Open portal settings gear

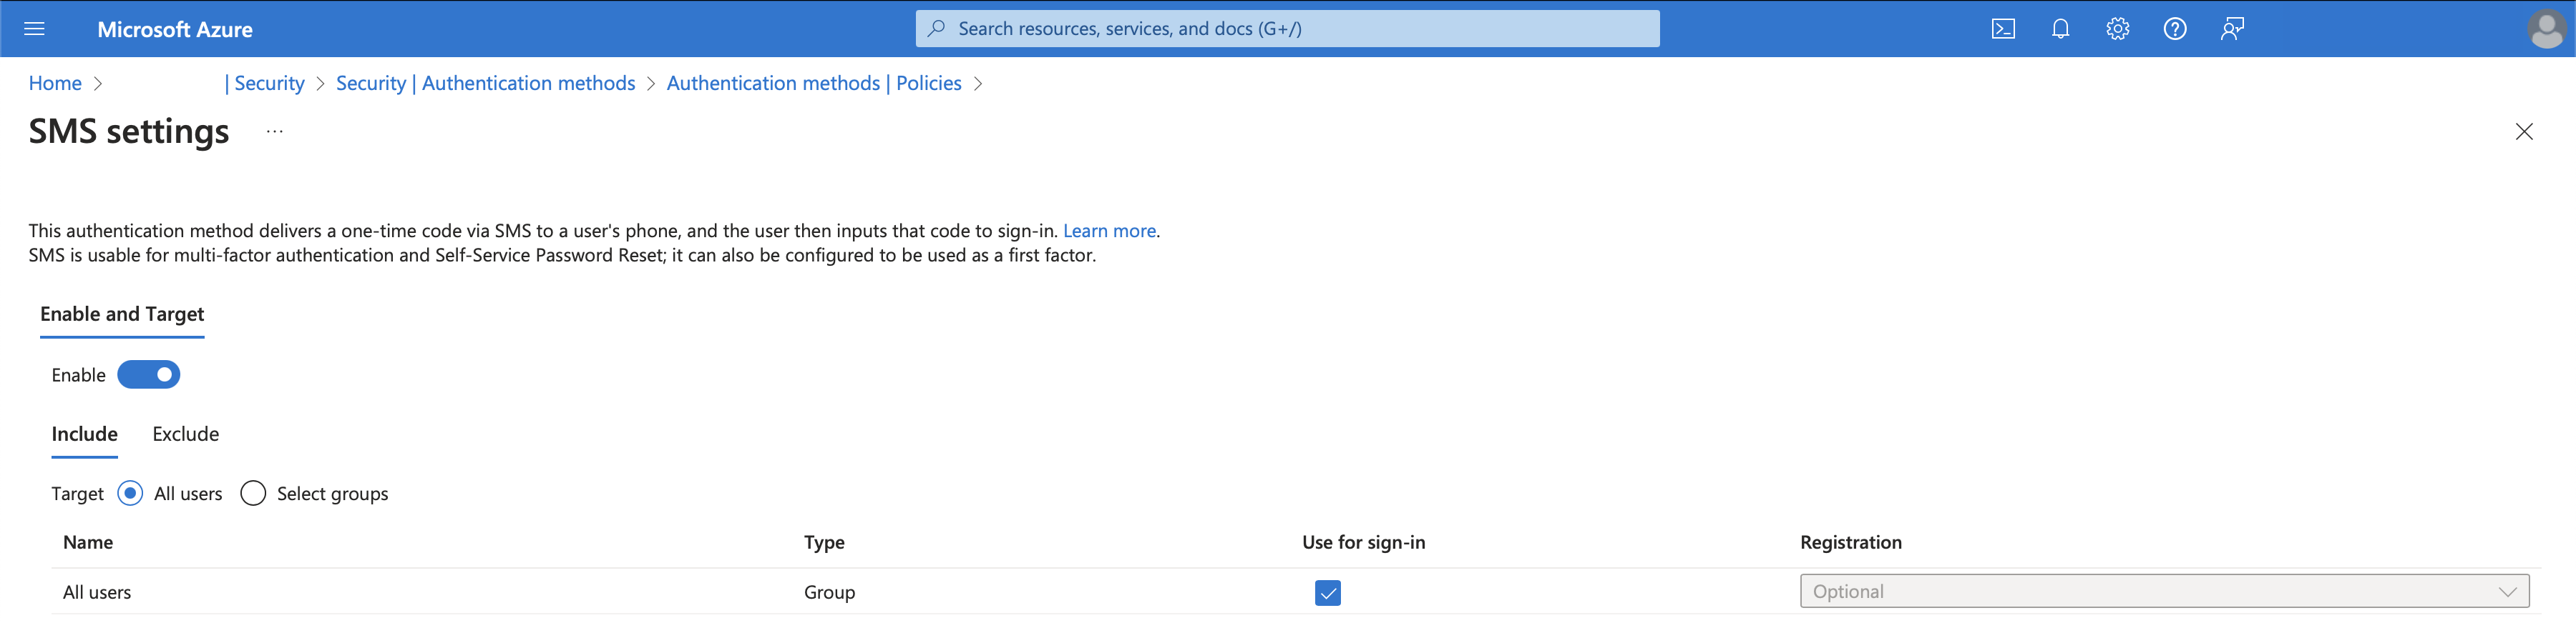pos(2117,29)
